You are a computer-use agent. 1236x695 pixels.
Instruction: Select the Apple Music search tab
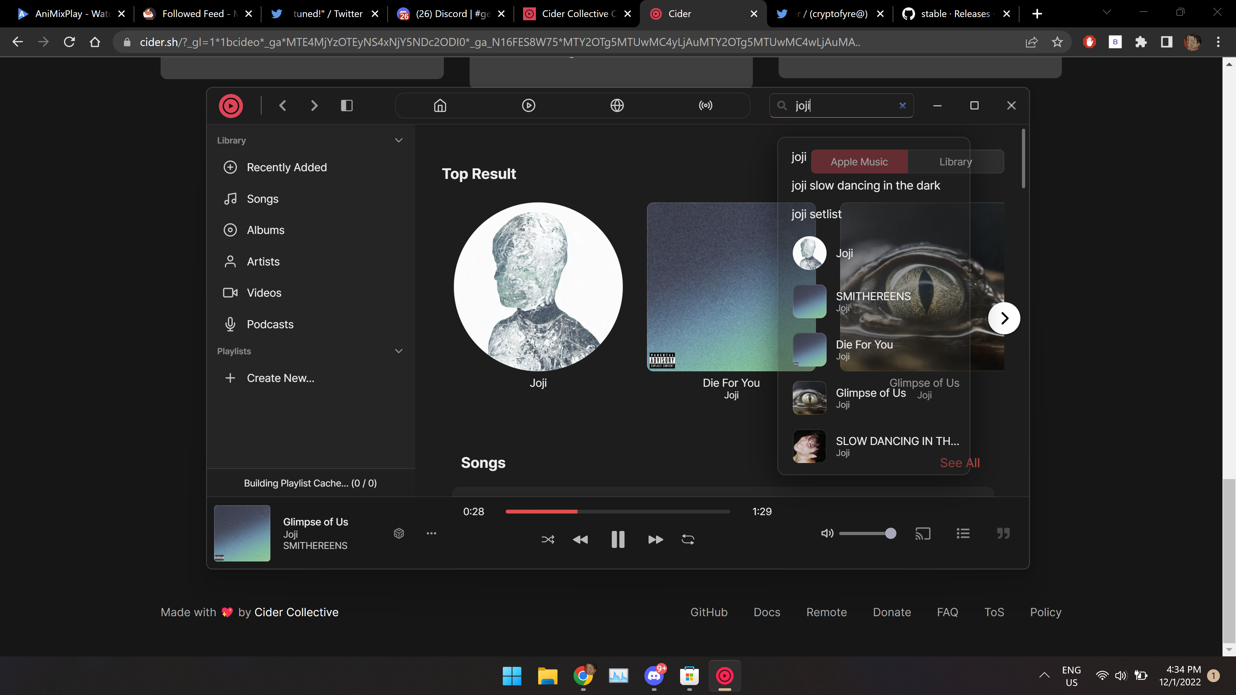click(859, 162)
